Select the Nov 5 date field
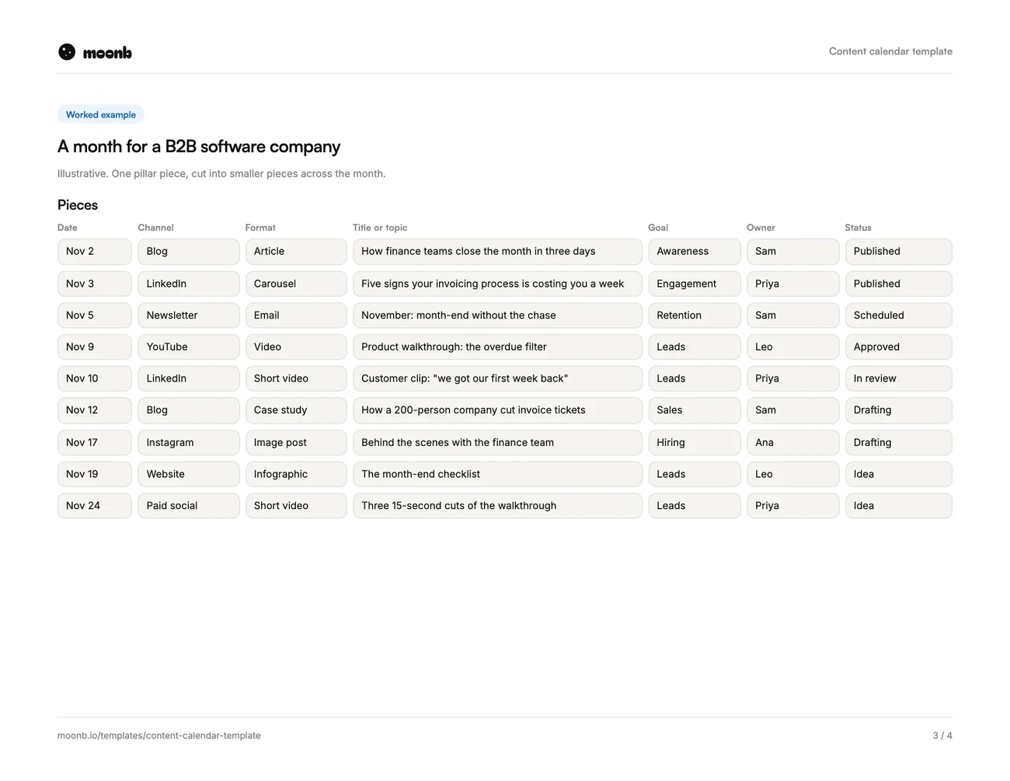The height and width of the screenshot is (781, 1010). (x=95, y=316)
